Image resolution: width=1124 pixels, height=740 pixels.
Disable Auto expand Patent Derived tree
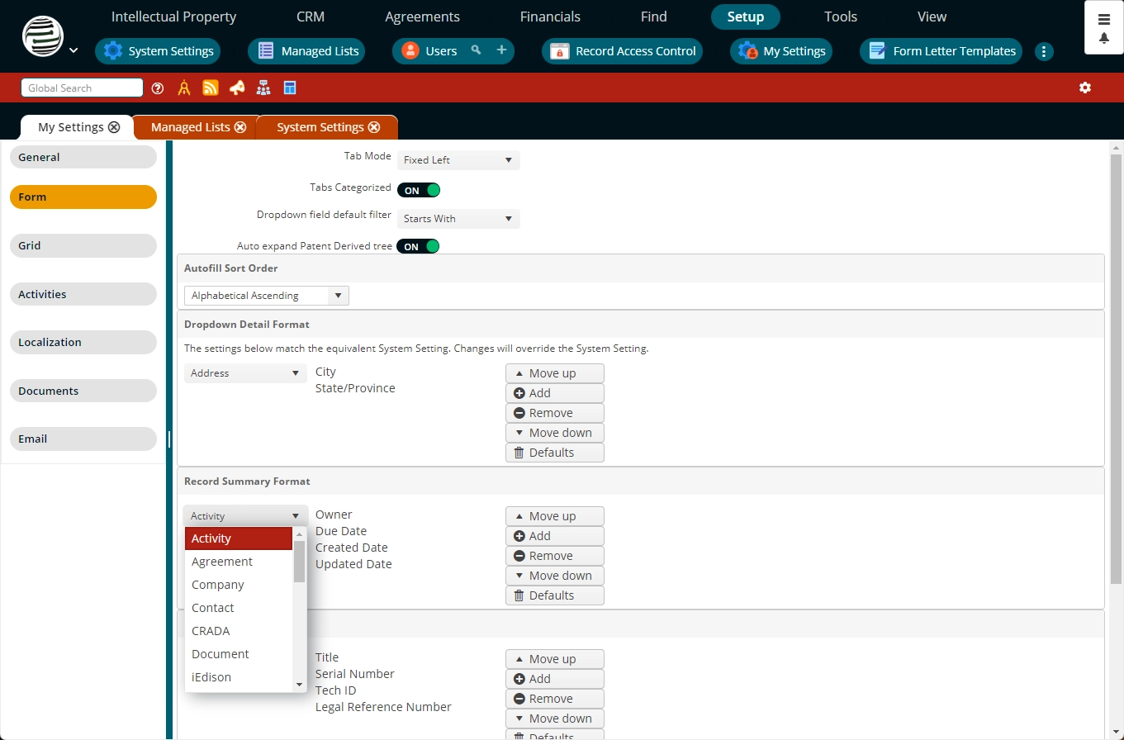[x=418, y=246]
